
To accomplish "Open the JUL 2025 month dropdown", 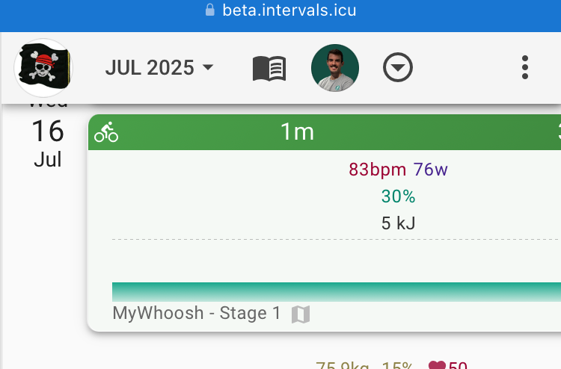I will (159, 68).
